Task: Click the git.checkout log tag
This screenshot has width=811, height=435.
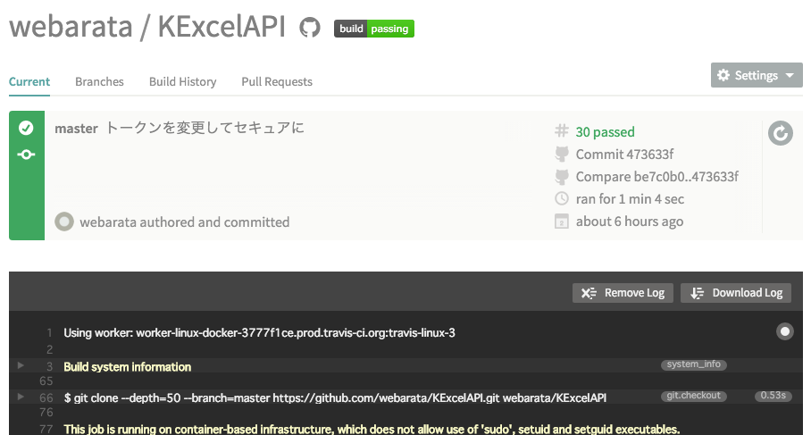Action: tap(694, 396)
